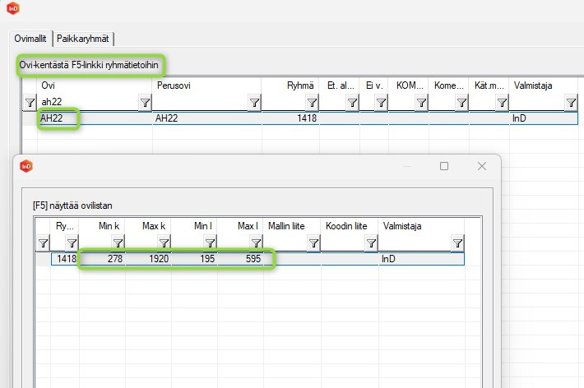Open filter for the Kome... column
Image resolution: width=584 pixels, height=388 pixels.
click(461, 103)
